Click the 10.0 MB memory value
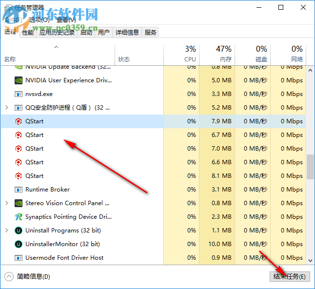The image size is (315, 289). (220, 244)
